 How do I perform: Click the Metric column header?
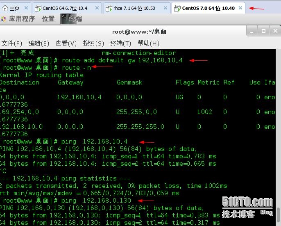(x=208, y=82)
